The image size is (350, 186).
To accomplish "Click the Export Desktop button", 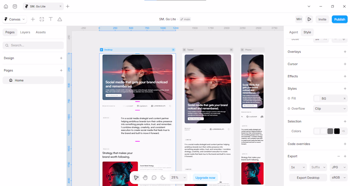I will point(308,178).
